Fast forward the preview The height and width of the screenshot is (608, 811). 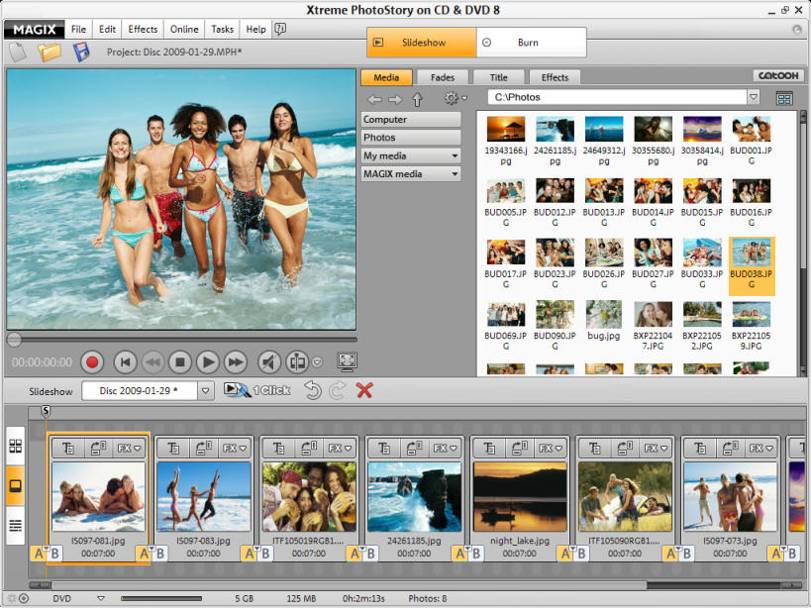coord(235,362)
